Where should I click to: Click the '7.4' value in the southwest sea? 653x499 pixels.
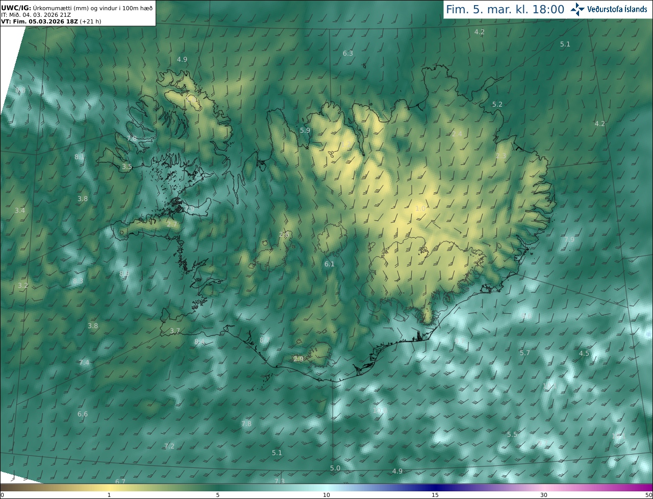click(84, 362)
